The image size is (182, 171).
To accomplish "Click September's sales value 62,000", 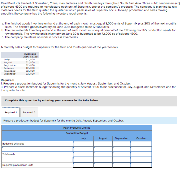I will tap(30, 65).
